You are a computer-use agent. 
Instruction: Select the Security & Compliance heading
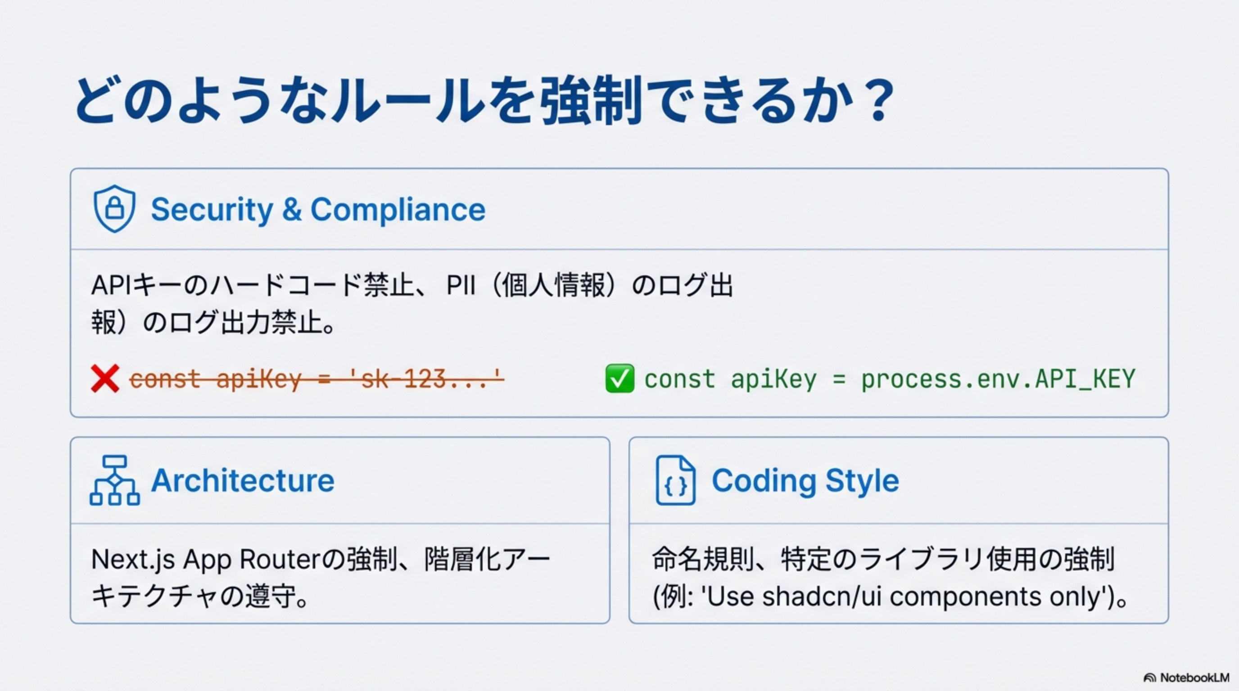point(318,210)
